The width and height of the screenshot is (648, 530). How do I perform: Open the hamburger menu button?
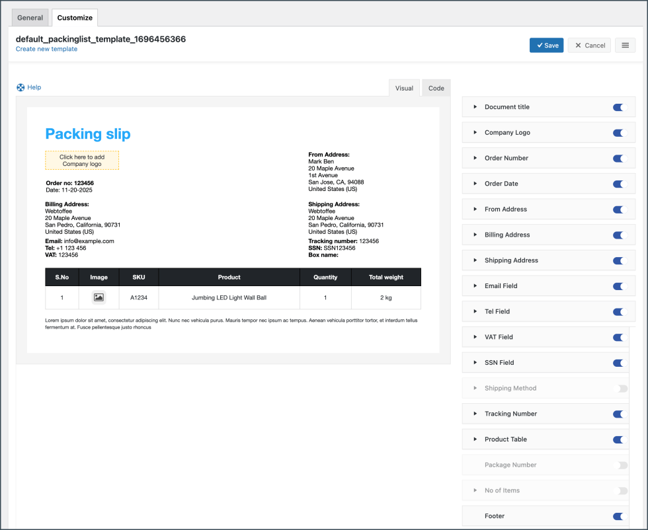pyautogui.click(x=625, y=46)
